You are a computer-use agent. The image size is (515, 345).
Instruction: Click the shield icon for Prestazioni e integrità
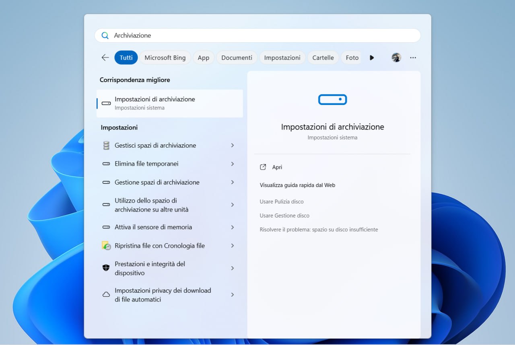[106, 268]
